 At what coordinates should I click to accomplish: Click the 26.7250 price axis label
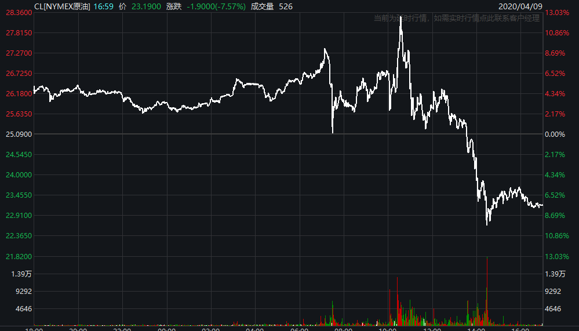tap(19, 74)
